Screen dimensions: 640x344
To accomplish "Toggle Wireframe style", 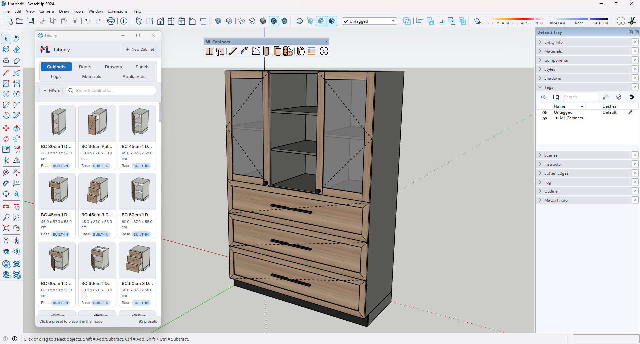I will tap(242, 21).
